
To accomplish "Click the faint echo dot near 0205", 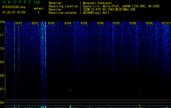I will pyautogui.click(x=90, y=91).
